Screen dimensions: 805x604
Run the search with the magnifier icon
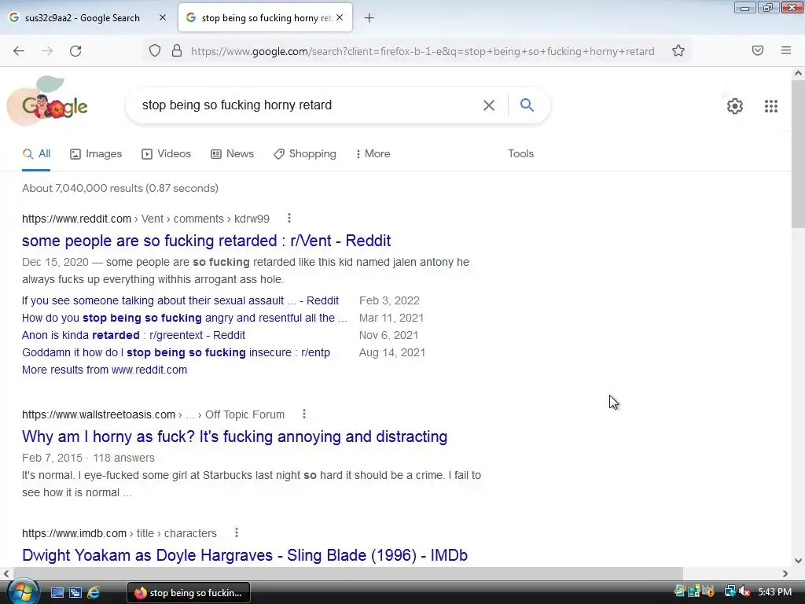point(527,105)
